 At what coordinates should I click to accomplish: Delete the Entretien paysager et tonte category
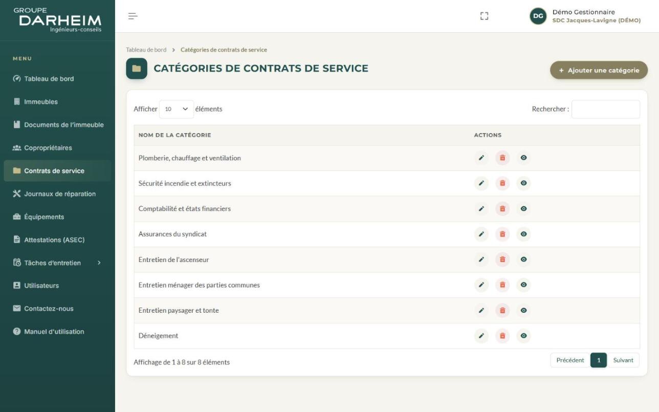tap(502, 311)
